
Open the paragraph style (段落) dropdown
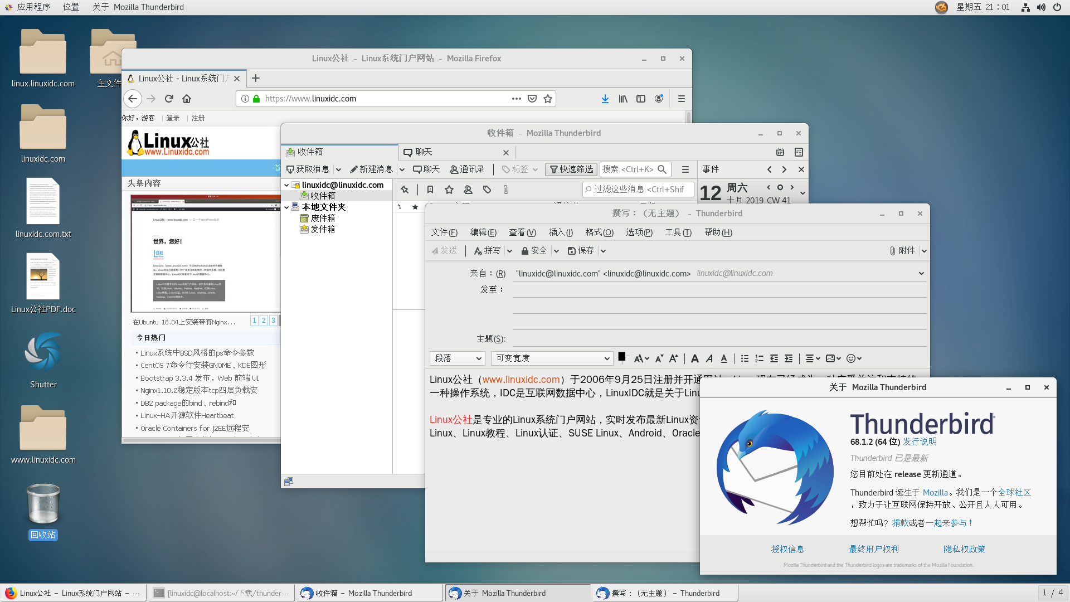457,358
